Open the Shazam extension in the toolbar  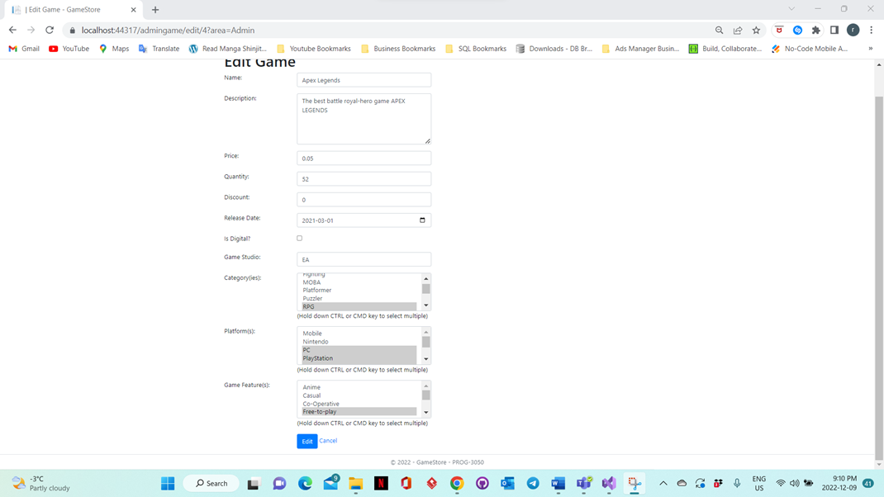pos(796,30)
